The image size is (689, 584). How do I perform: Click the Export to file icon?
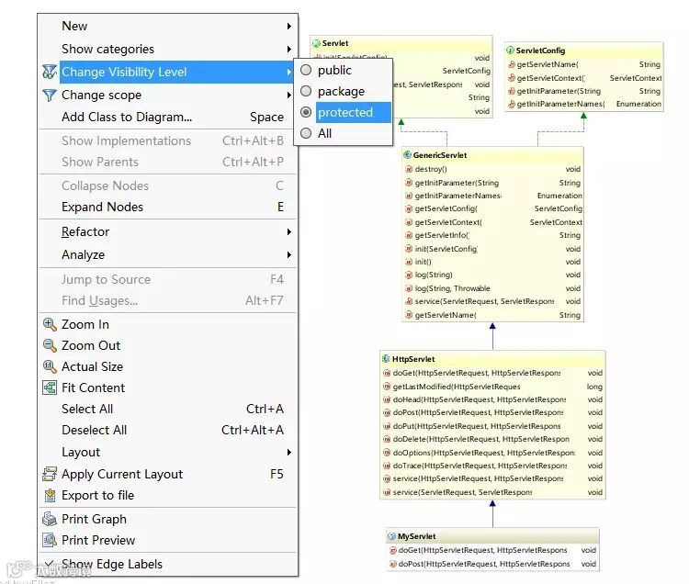pos(50,495)
